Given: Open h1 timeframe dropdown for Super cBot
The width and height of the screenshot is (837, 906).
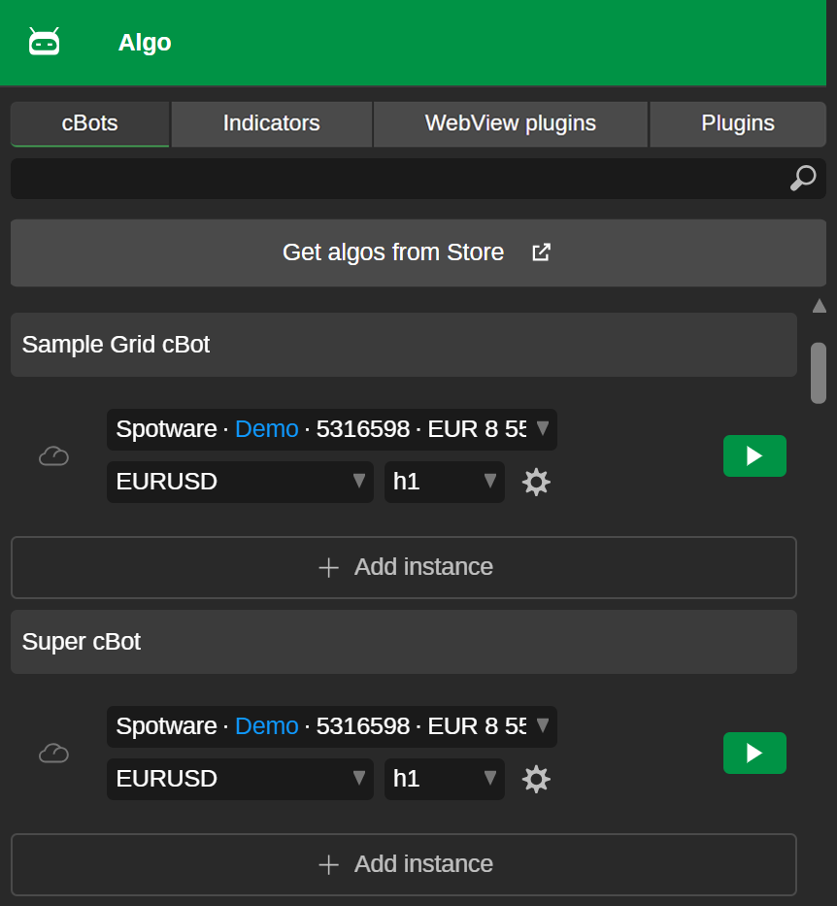Looking at the screenshot, I should (x=444, y=779).
